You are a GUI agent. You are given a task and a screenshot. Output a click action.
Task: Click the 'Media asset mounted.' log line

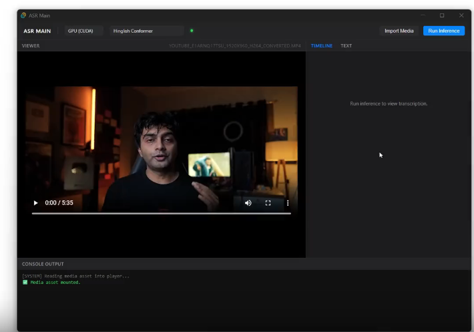click(55, 283)
